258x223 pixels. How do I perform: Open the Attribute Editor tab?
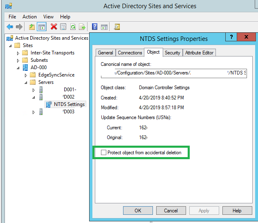(x=199, y=53)
